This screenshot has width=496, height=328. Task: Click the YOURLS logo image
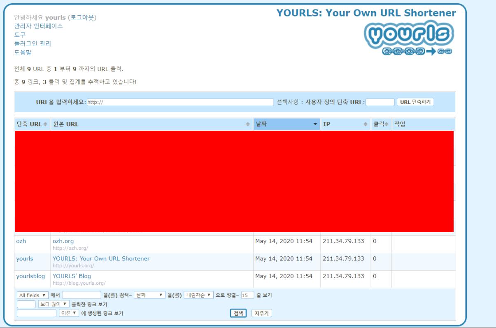pos(410,38)
